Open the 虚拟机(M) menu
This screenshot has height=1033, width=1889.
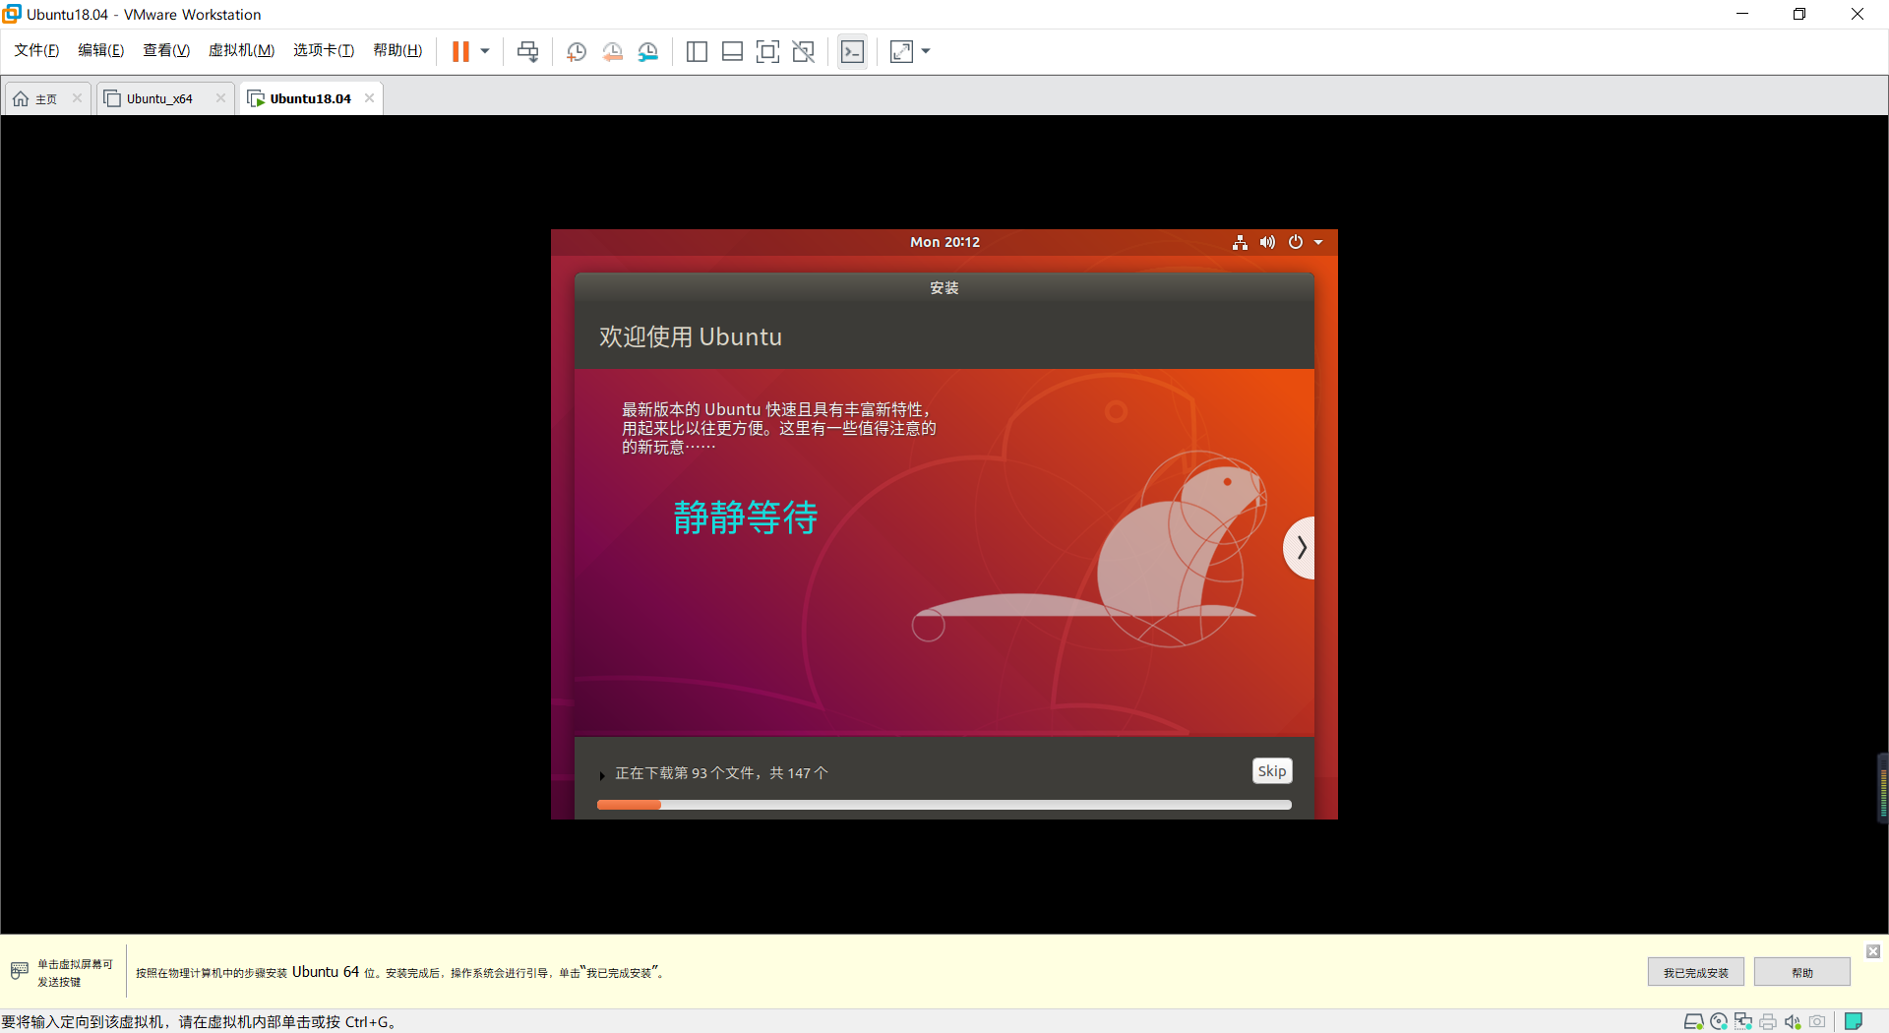point(241,50)
